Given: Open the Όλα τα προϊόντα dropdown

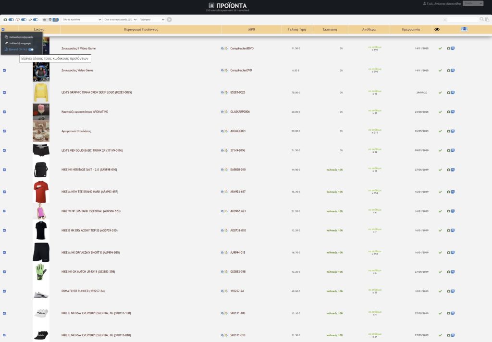Looking at the screenshot, I should (82, 20).
